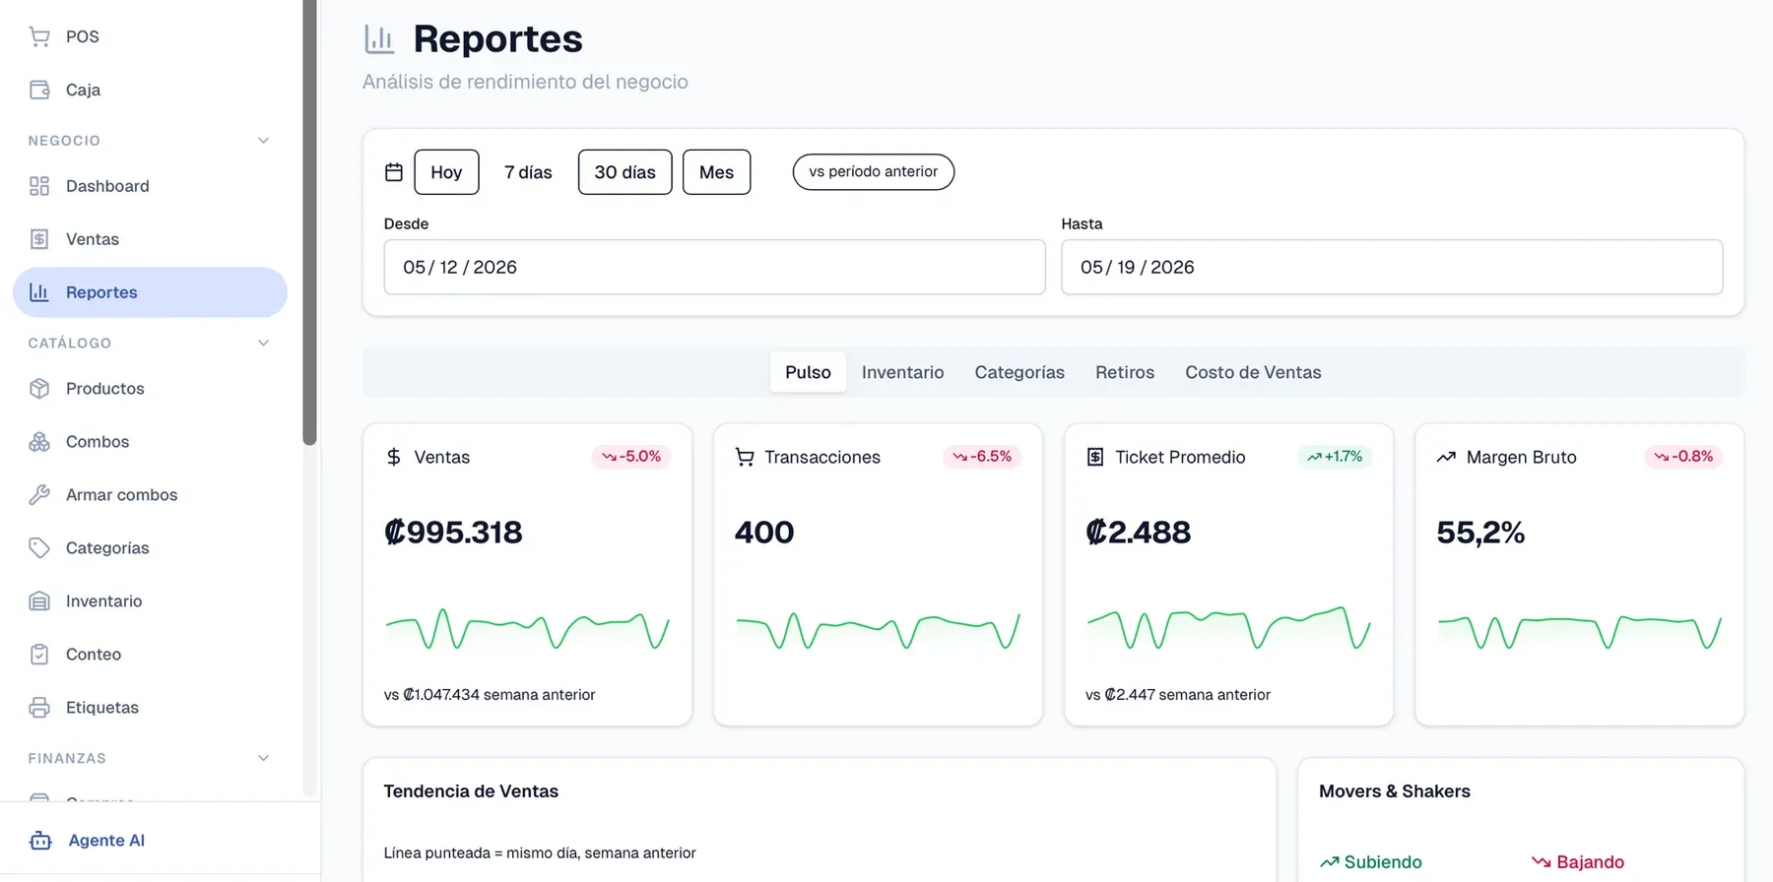Select the Hoy date range

[x=447, y=172]
